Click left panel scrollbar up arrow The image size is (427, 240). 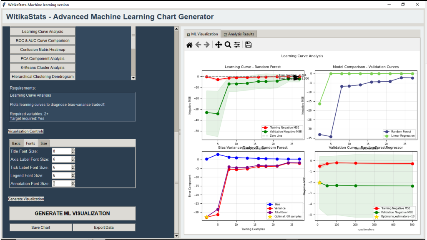176,29
